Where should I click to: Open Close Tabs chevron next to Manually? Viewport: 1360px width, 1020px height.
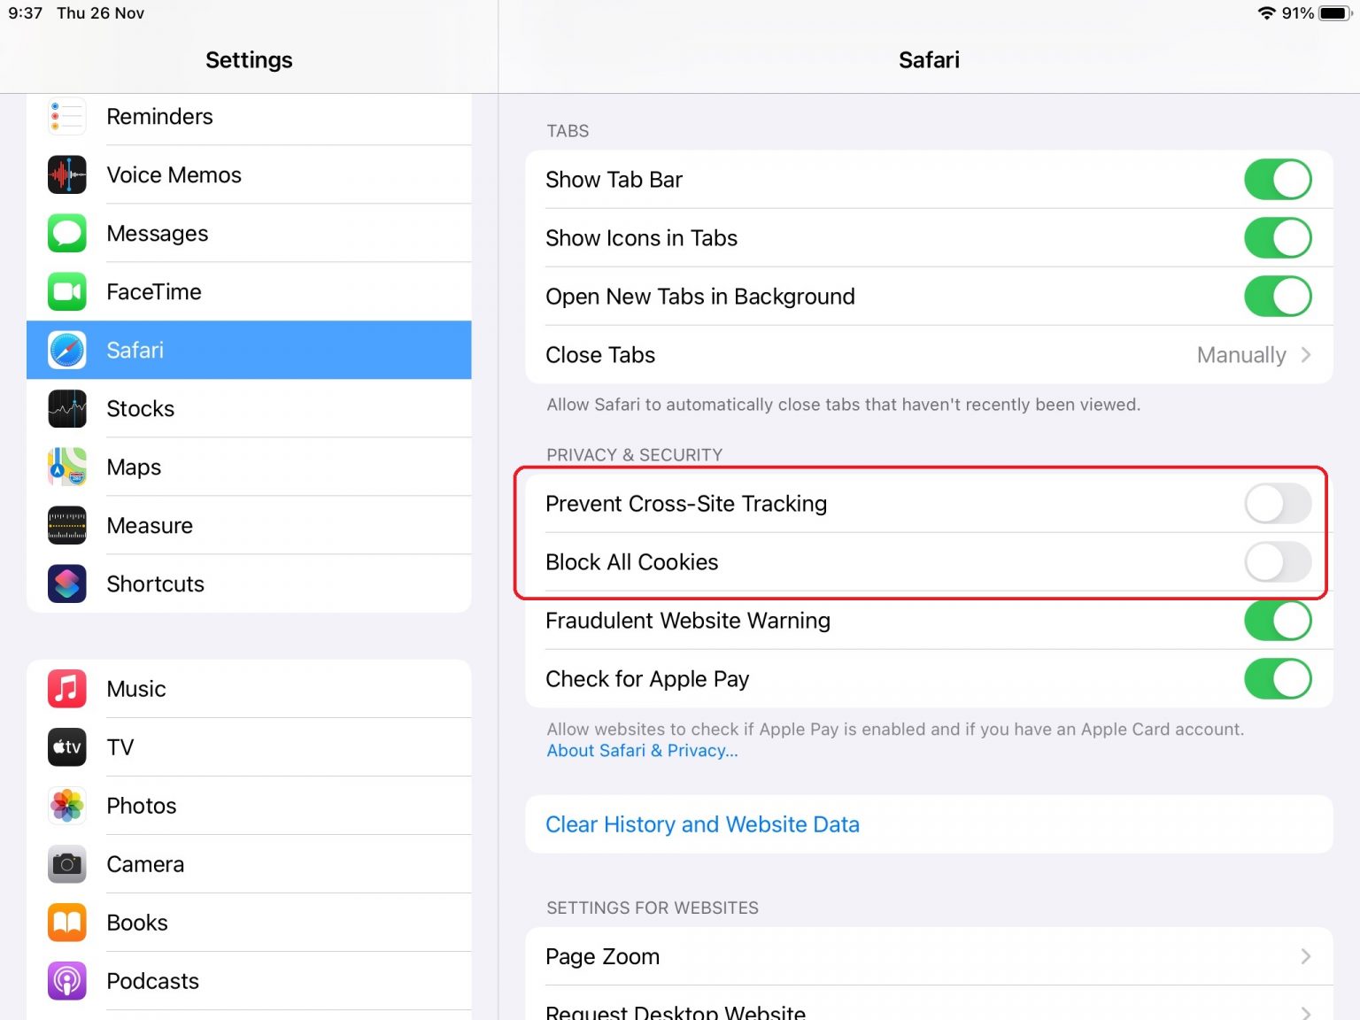tap(1305, 355)
